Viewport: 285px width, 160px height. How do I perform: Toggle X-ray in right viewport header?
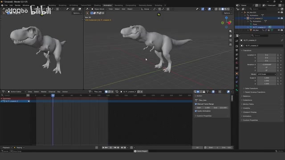pyautogui.click(x=216, y=9)
